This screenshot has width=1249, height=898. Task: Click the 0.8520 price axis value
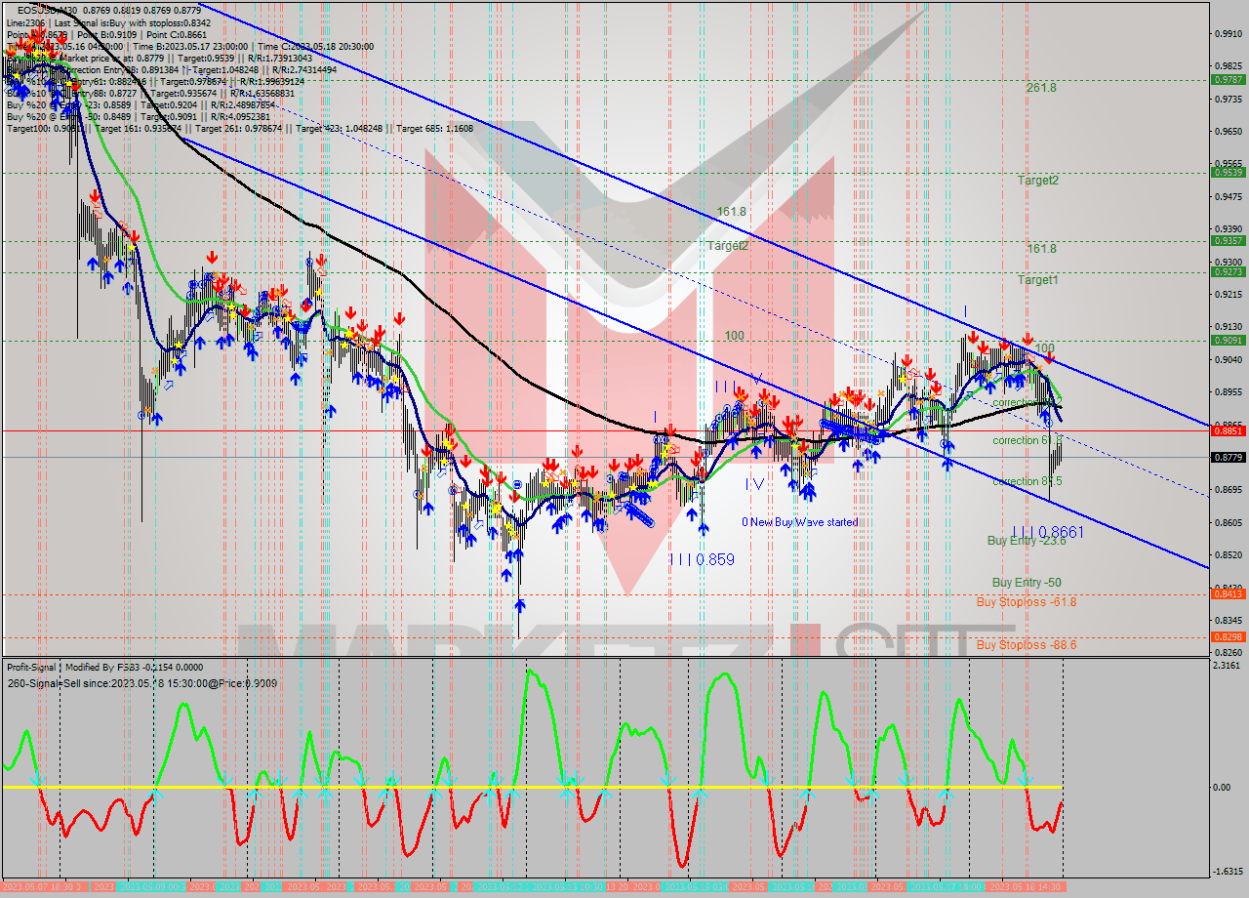(1227, 554)
